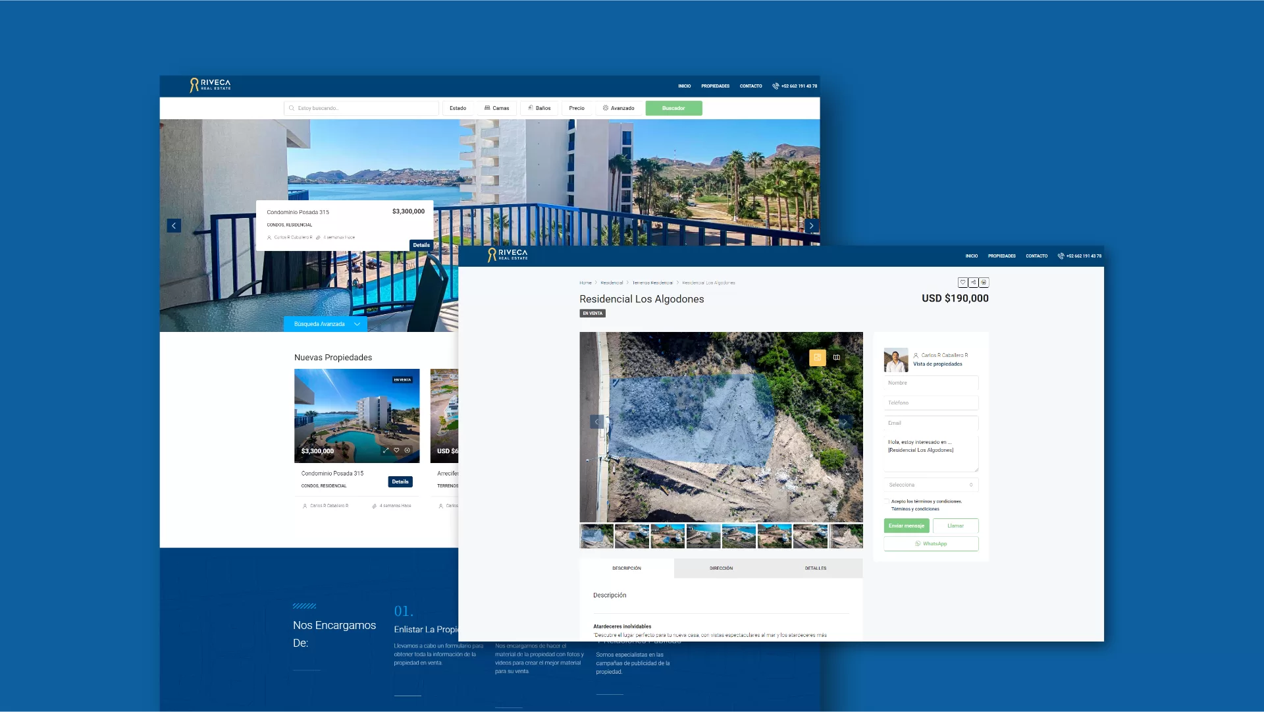Open the Selecciona dropdown in the contact form
This screenshot has width=1264, height=712.
tap(930, 485)
